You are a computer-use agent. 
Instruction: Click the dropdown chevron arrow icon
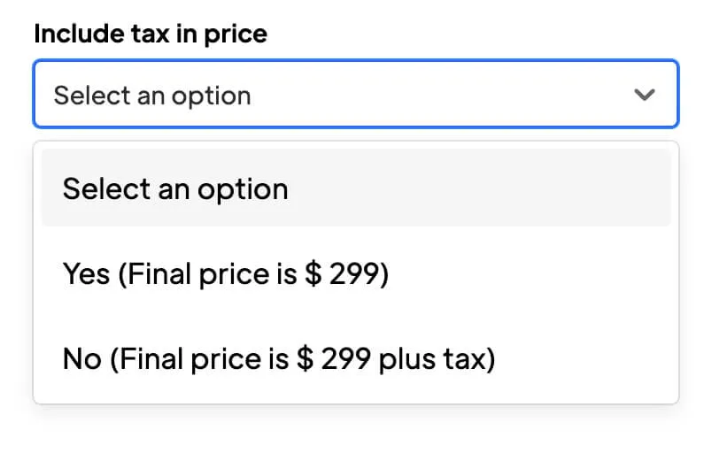(645, 95)
